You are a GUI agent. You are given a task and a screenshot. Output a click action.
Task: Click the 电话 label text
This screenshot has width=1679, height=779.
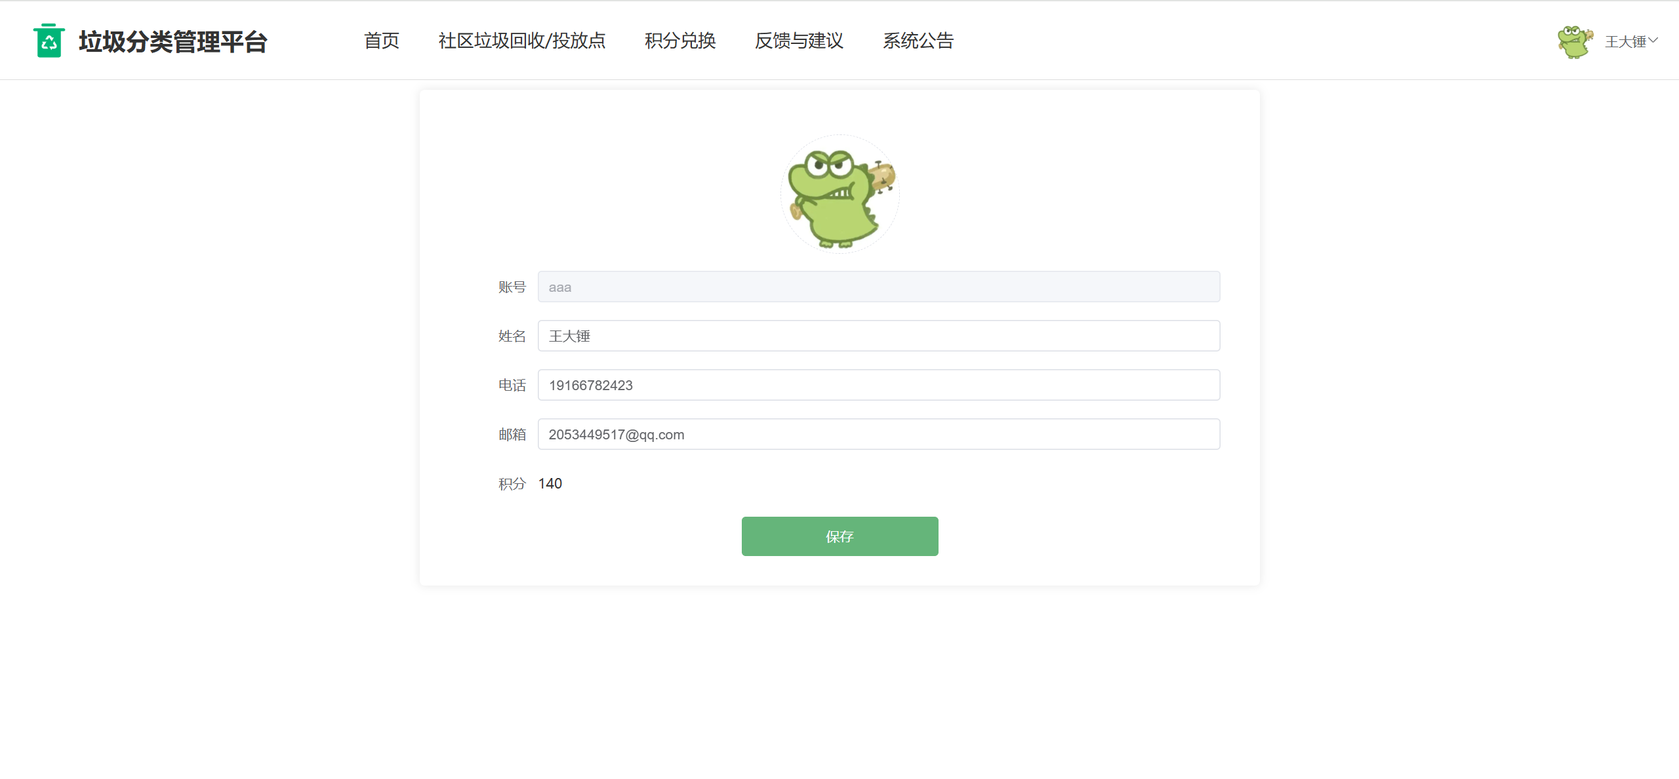[512, 386]
